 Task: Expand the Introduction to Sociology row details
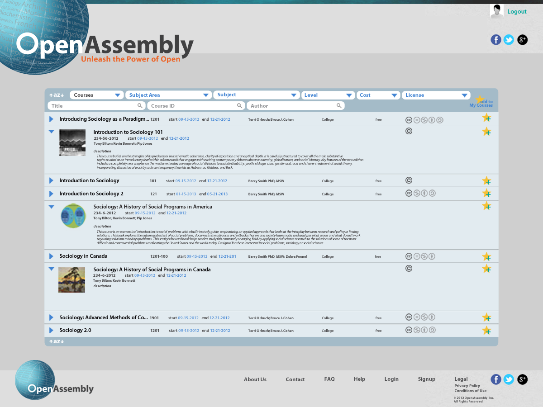[51, 180]
